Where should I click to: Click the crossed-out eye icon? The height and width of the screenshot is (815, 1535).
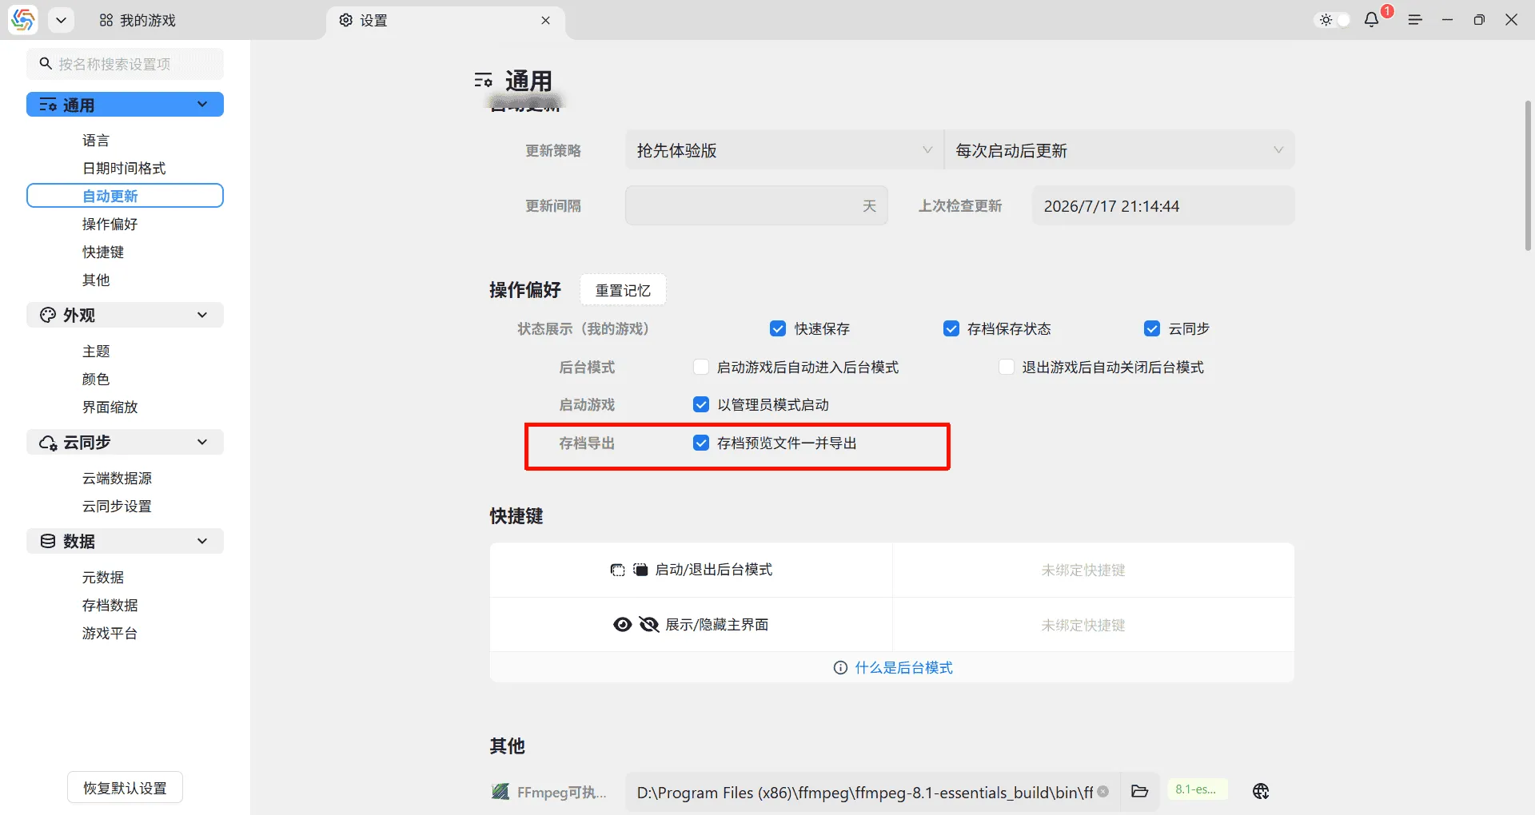649,625
